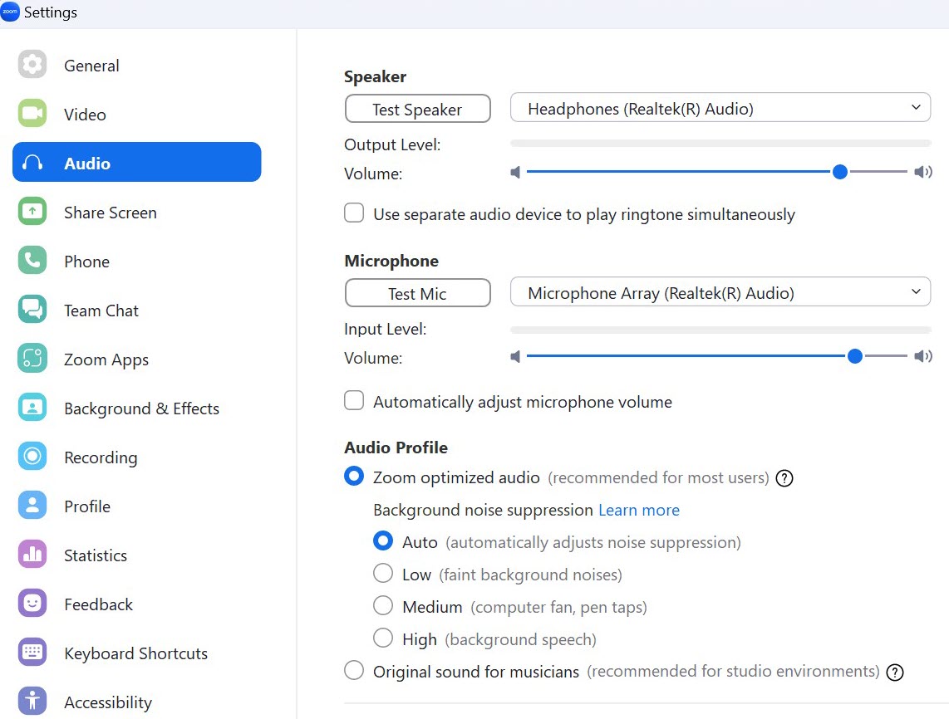Select High noise suppression
Image resolution: width=949 pixels, height=719 pixels.
coord(383,638)
